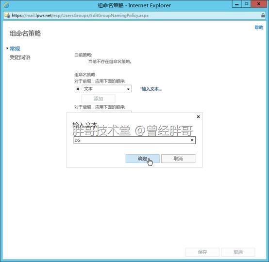Expand the suffix dropdown under 对于后缀

pyautogui.click(x=106, y=112)
